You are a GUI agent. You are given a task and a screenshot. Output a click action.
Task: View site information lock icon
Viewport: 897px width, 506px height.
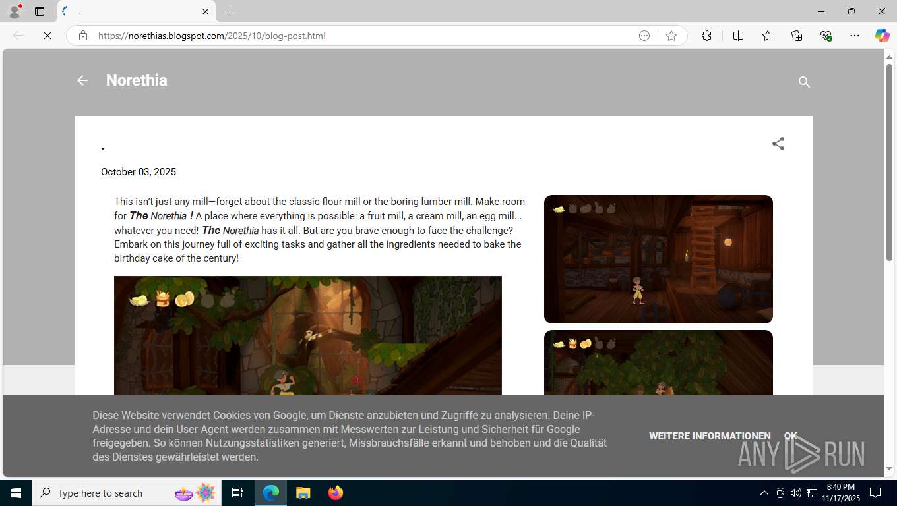tap(83, 36)
